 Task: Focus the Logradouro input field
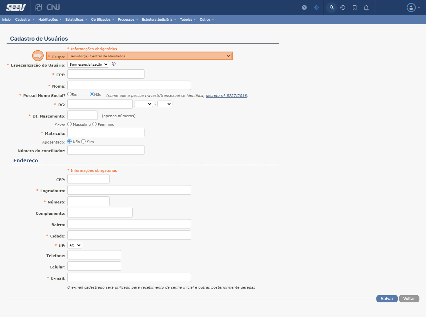point(129,190)
